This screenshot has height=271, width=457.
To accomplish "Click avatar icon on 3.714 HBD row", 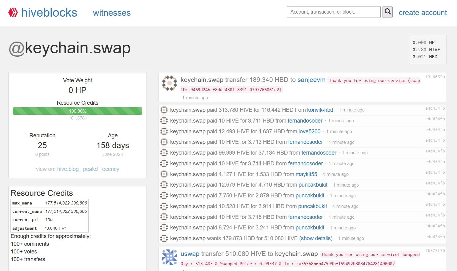I will point(164,164).
